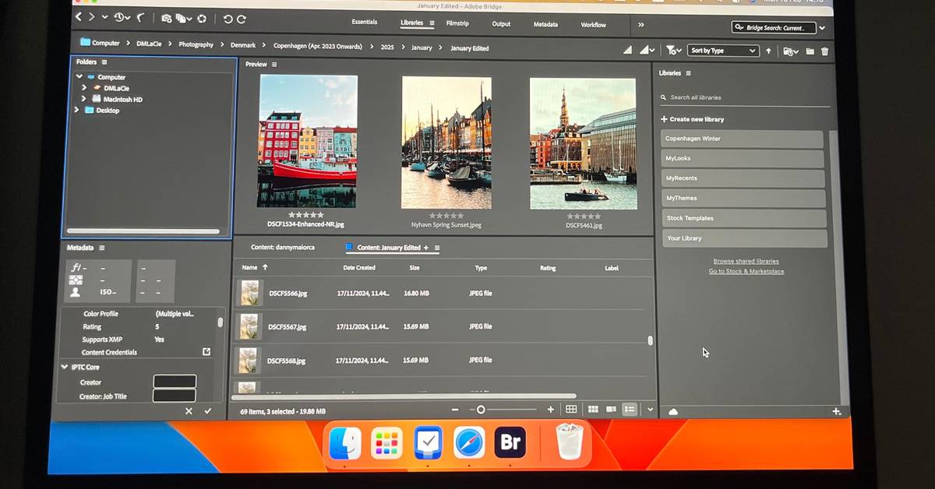935x489 pixels.
Task: Switch content to list view
Action: (630, 410)
